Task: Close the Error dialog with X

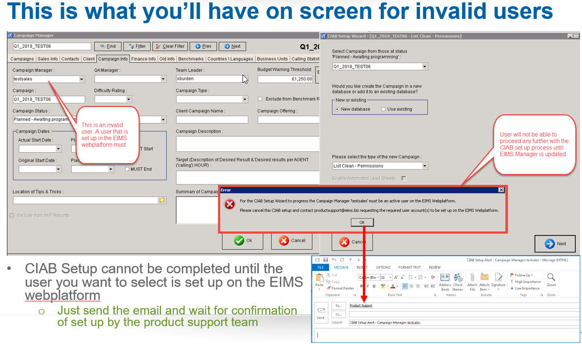Action: [501, 190]
